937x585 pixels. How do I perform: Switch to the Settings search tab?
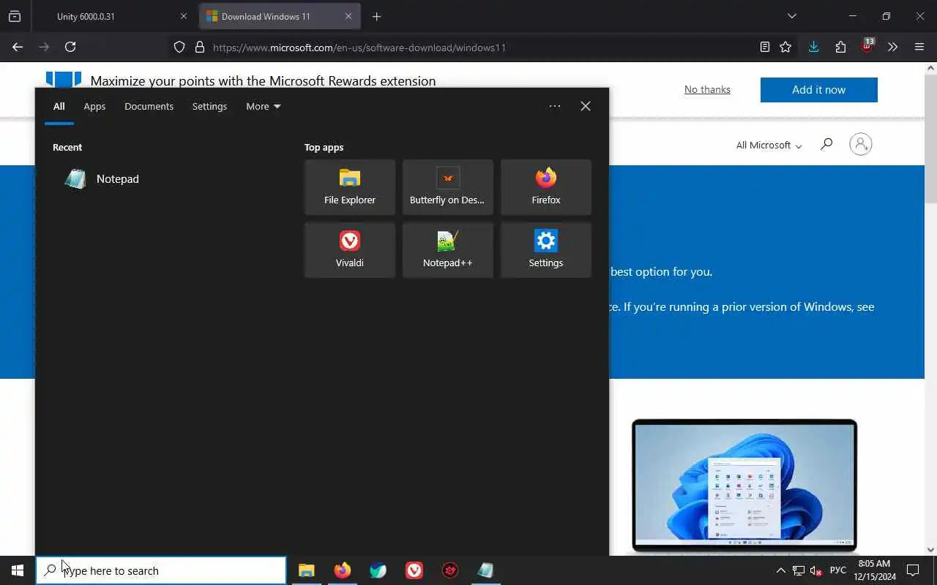pyautogui.click(x=209, y=106)
